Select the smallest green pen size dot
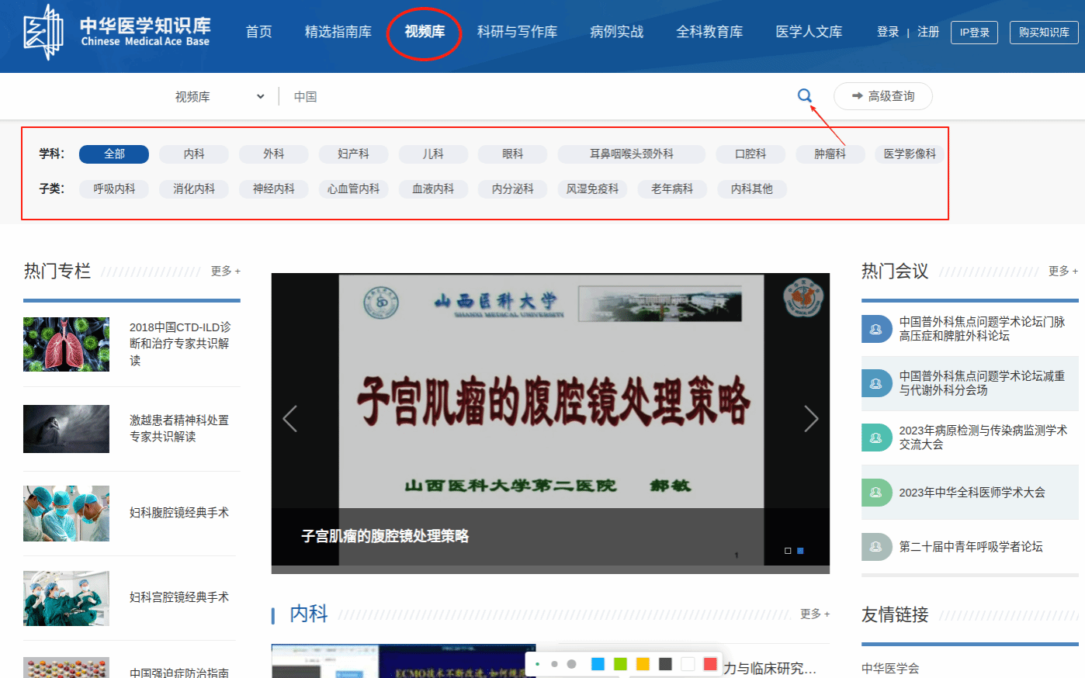 537,664
